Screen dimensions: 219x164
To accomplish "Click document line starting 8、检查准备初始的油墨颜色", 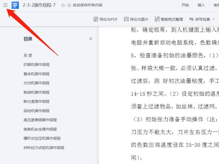I will coord(175,55).
